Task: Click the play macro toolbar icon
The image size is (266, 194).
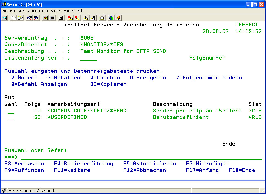Action: [x=86, y=18]
